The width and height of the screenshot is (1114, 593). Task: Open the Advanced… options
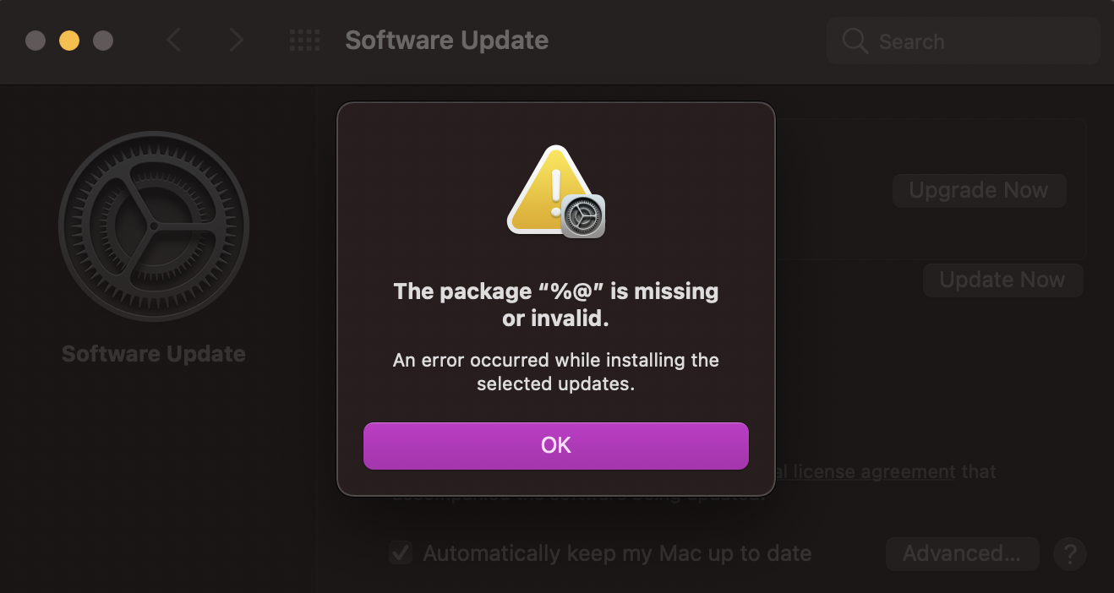click(x=962, y=554)
